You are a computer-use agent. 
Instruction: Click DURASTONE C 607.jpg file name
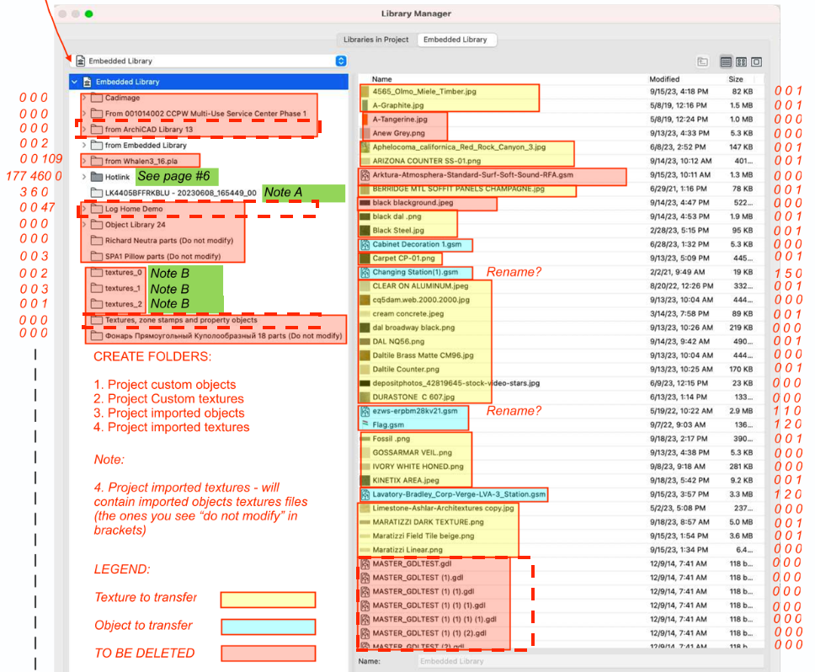413,397
